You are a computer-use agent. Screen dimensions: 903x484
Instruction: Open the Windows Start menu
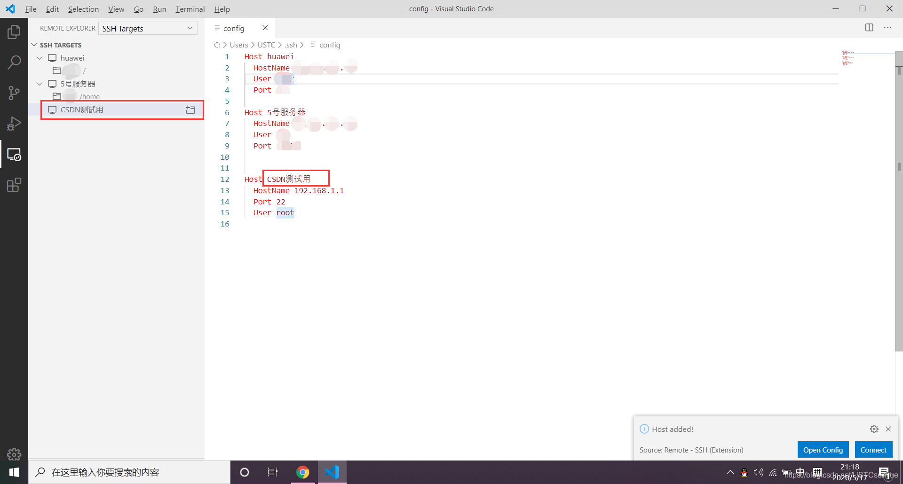point(14,472)
